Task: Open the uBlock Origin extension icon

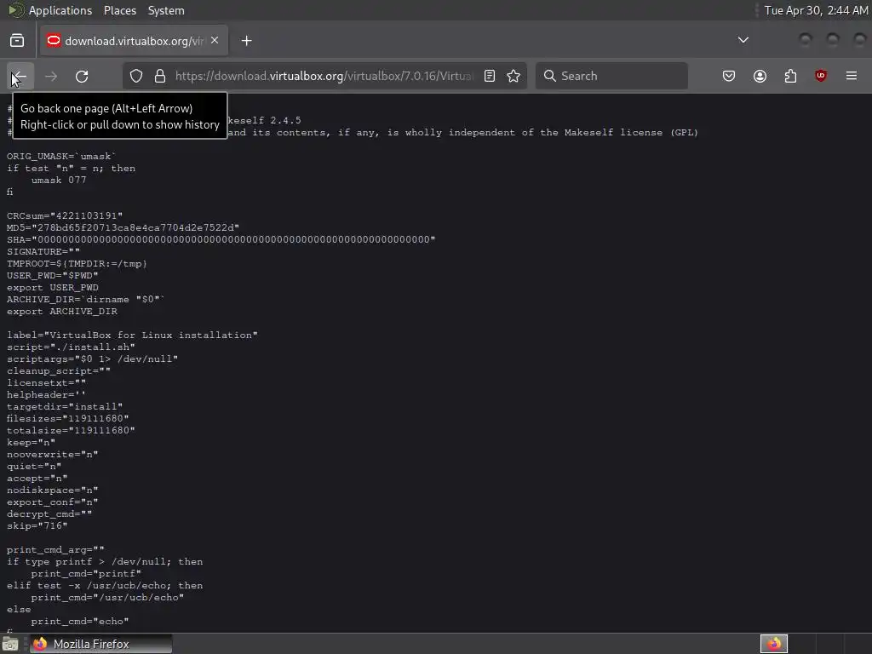Action: 821,76
